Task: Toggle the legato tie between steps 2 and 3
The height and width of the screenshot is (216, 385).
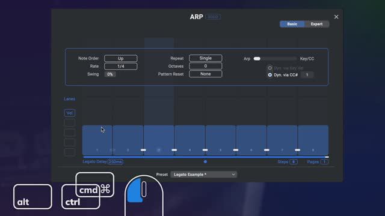Action: 143,150
